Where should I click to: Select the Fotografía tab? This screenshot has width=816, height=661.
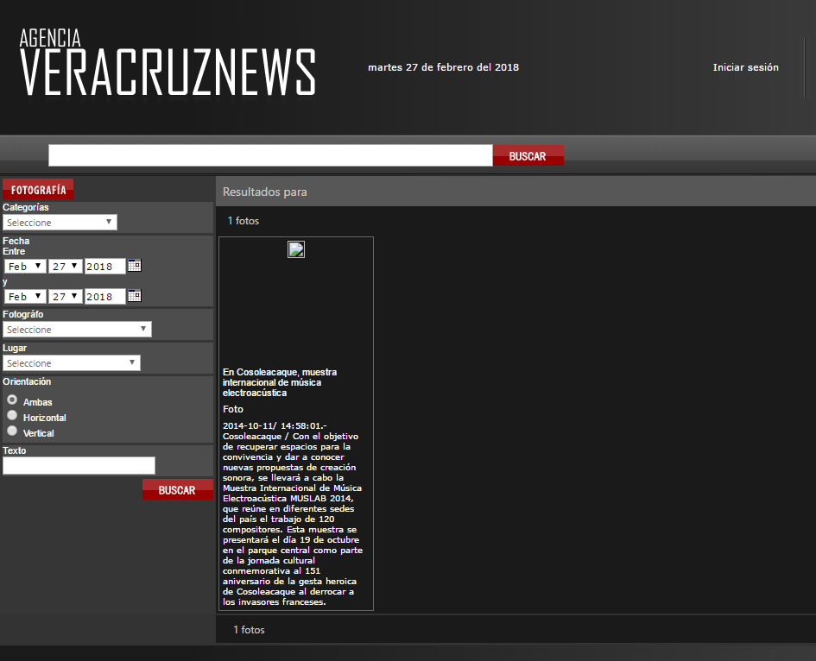tap(38, 190)
